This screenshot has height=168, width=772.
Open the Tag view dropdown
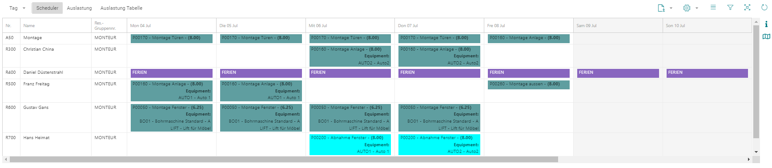[18, 8]
